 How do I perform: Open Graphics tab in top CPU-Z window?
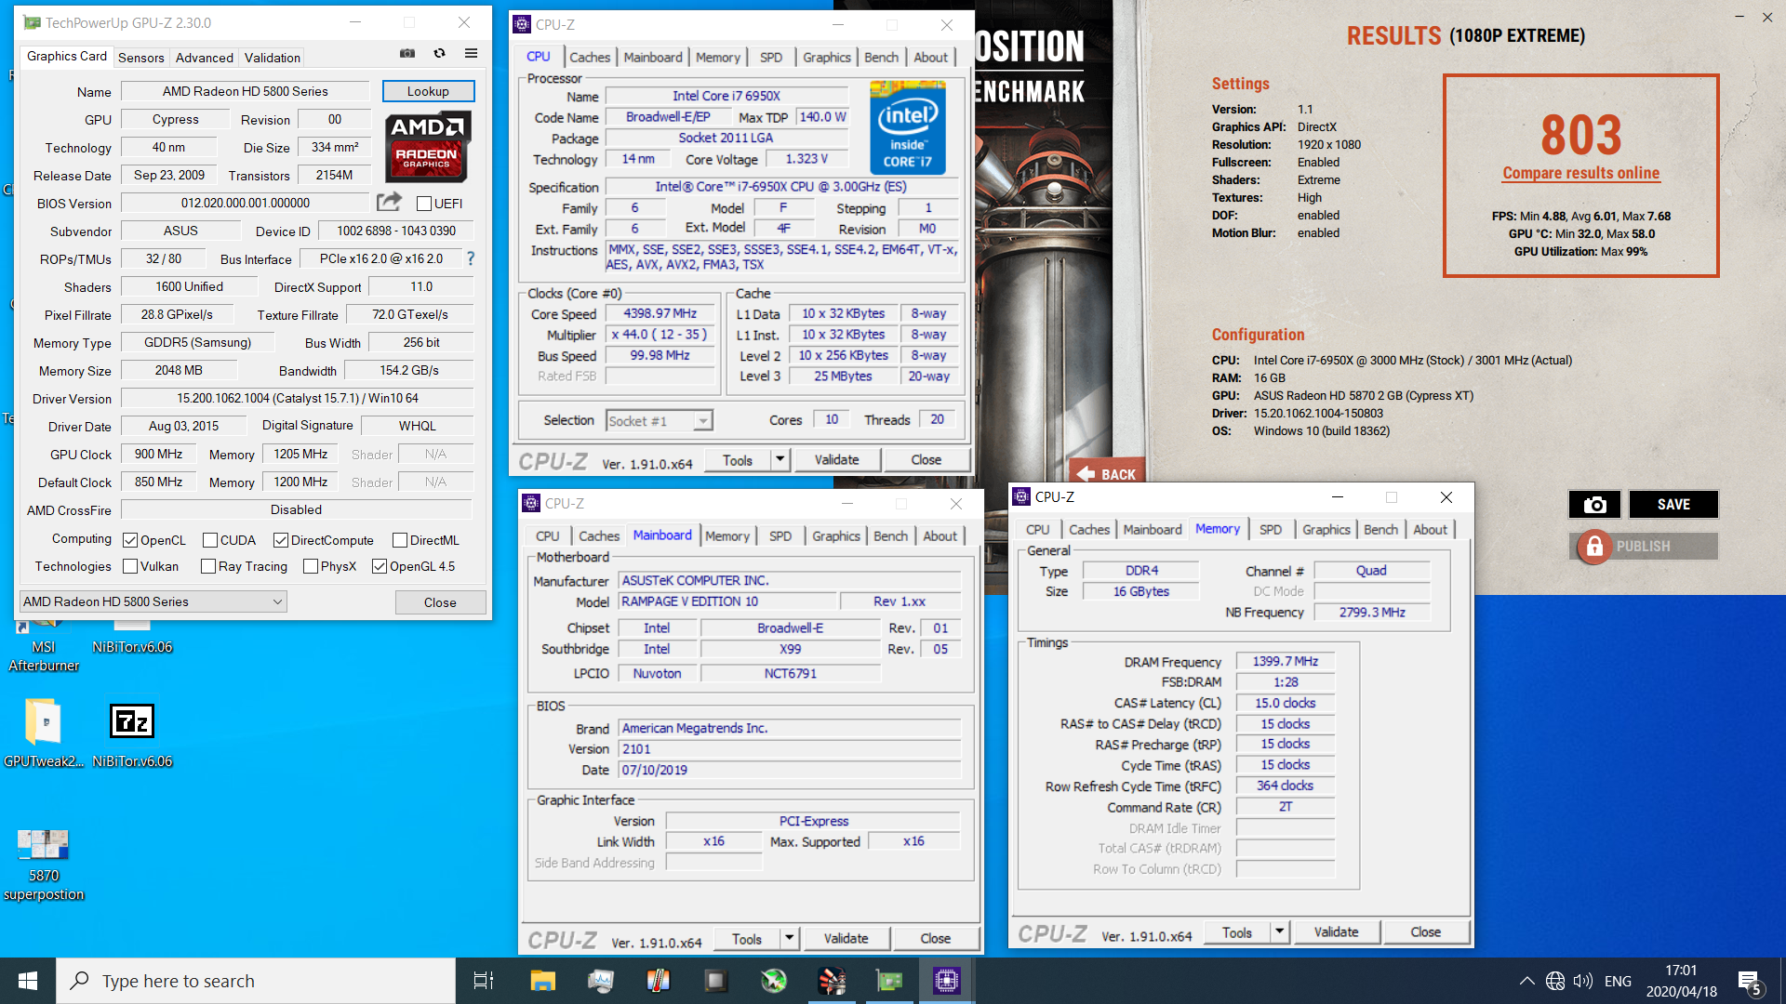point(827,58)
